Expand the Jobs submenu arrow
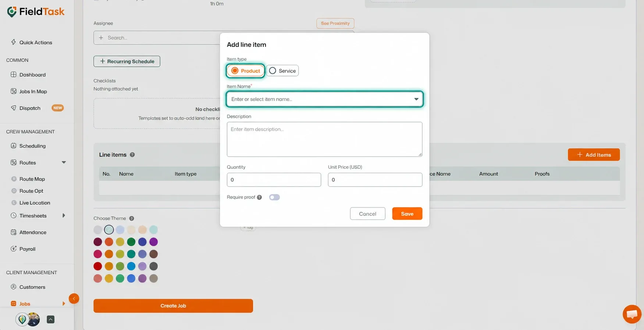644x330 pixels. tap(64, 304)
